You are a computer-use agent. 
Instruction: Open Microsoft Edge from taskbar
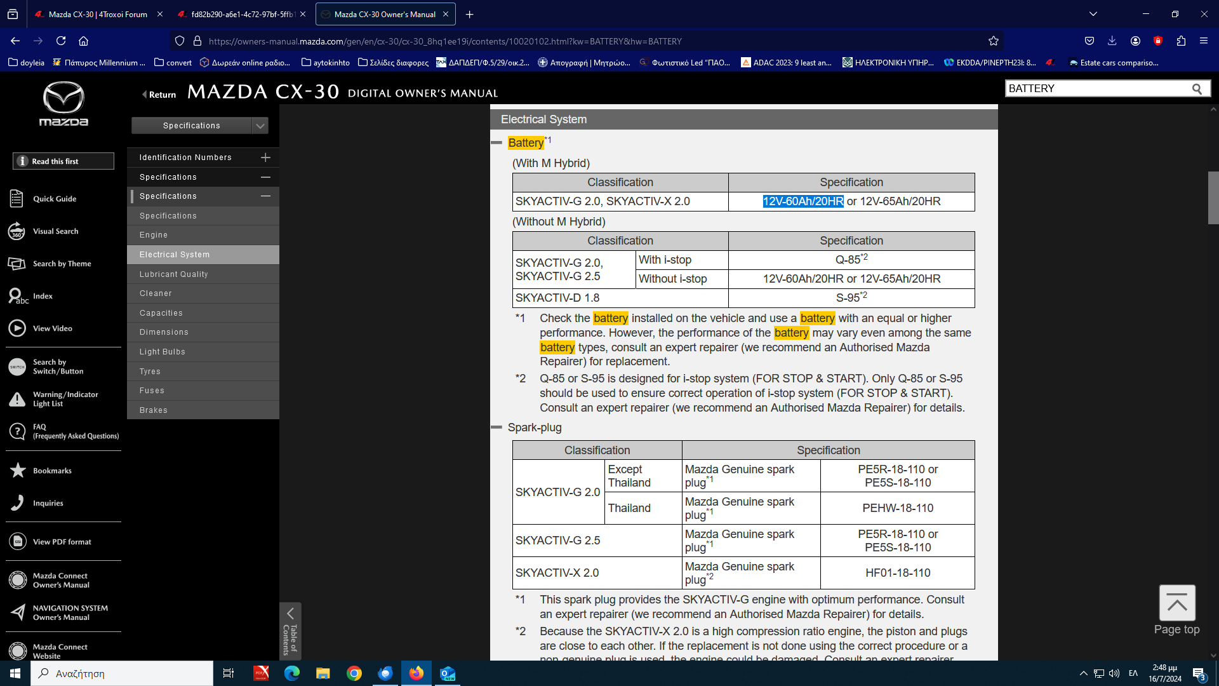point(292,673)
